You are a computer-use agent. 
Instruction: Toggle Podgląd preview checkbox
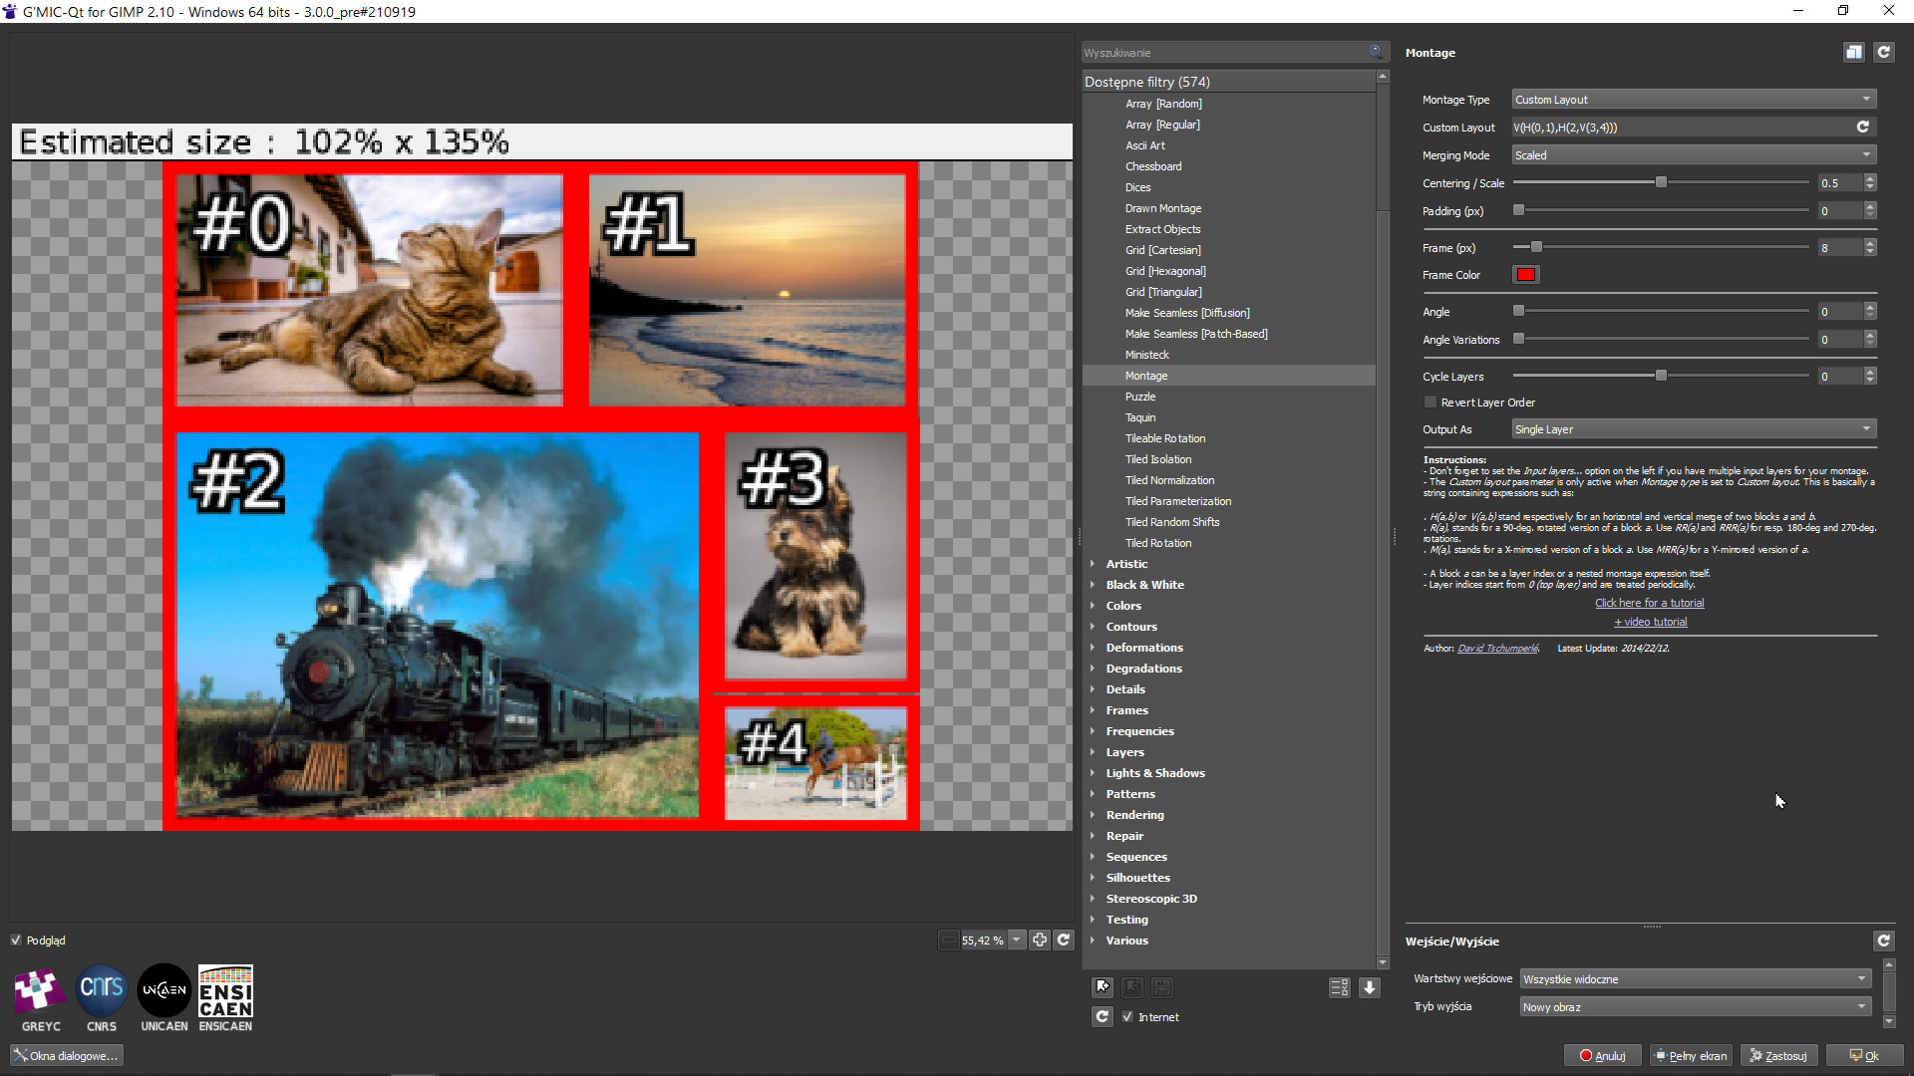[x=16, y=940]
